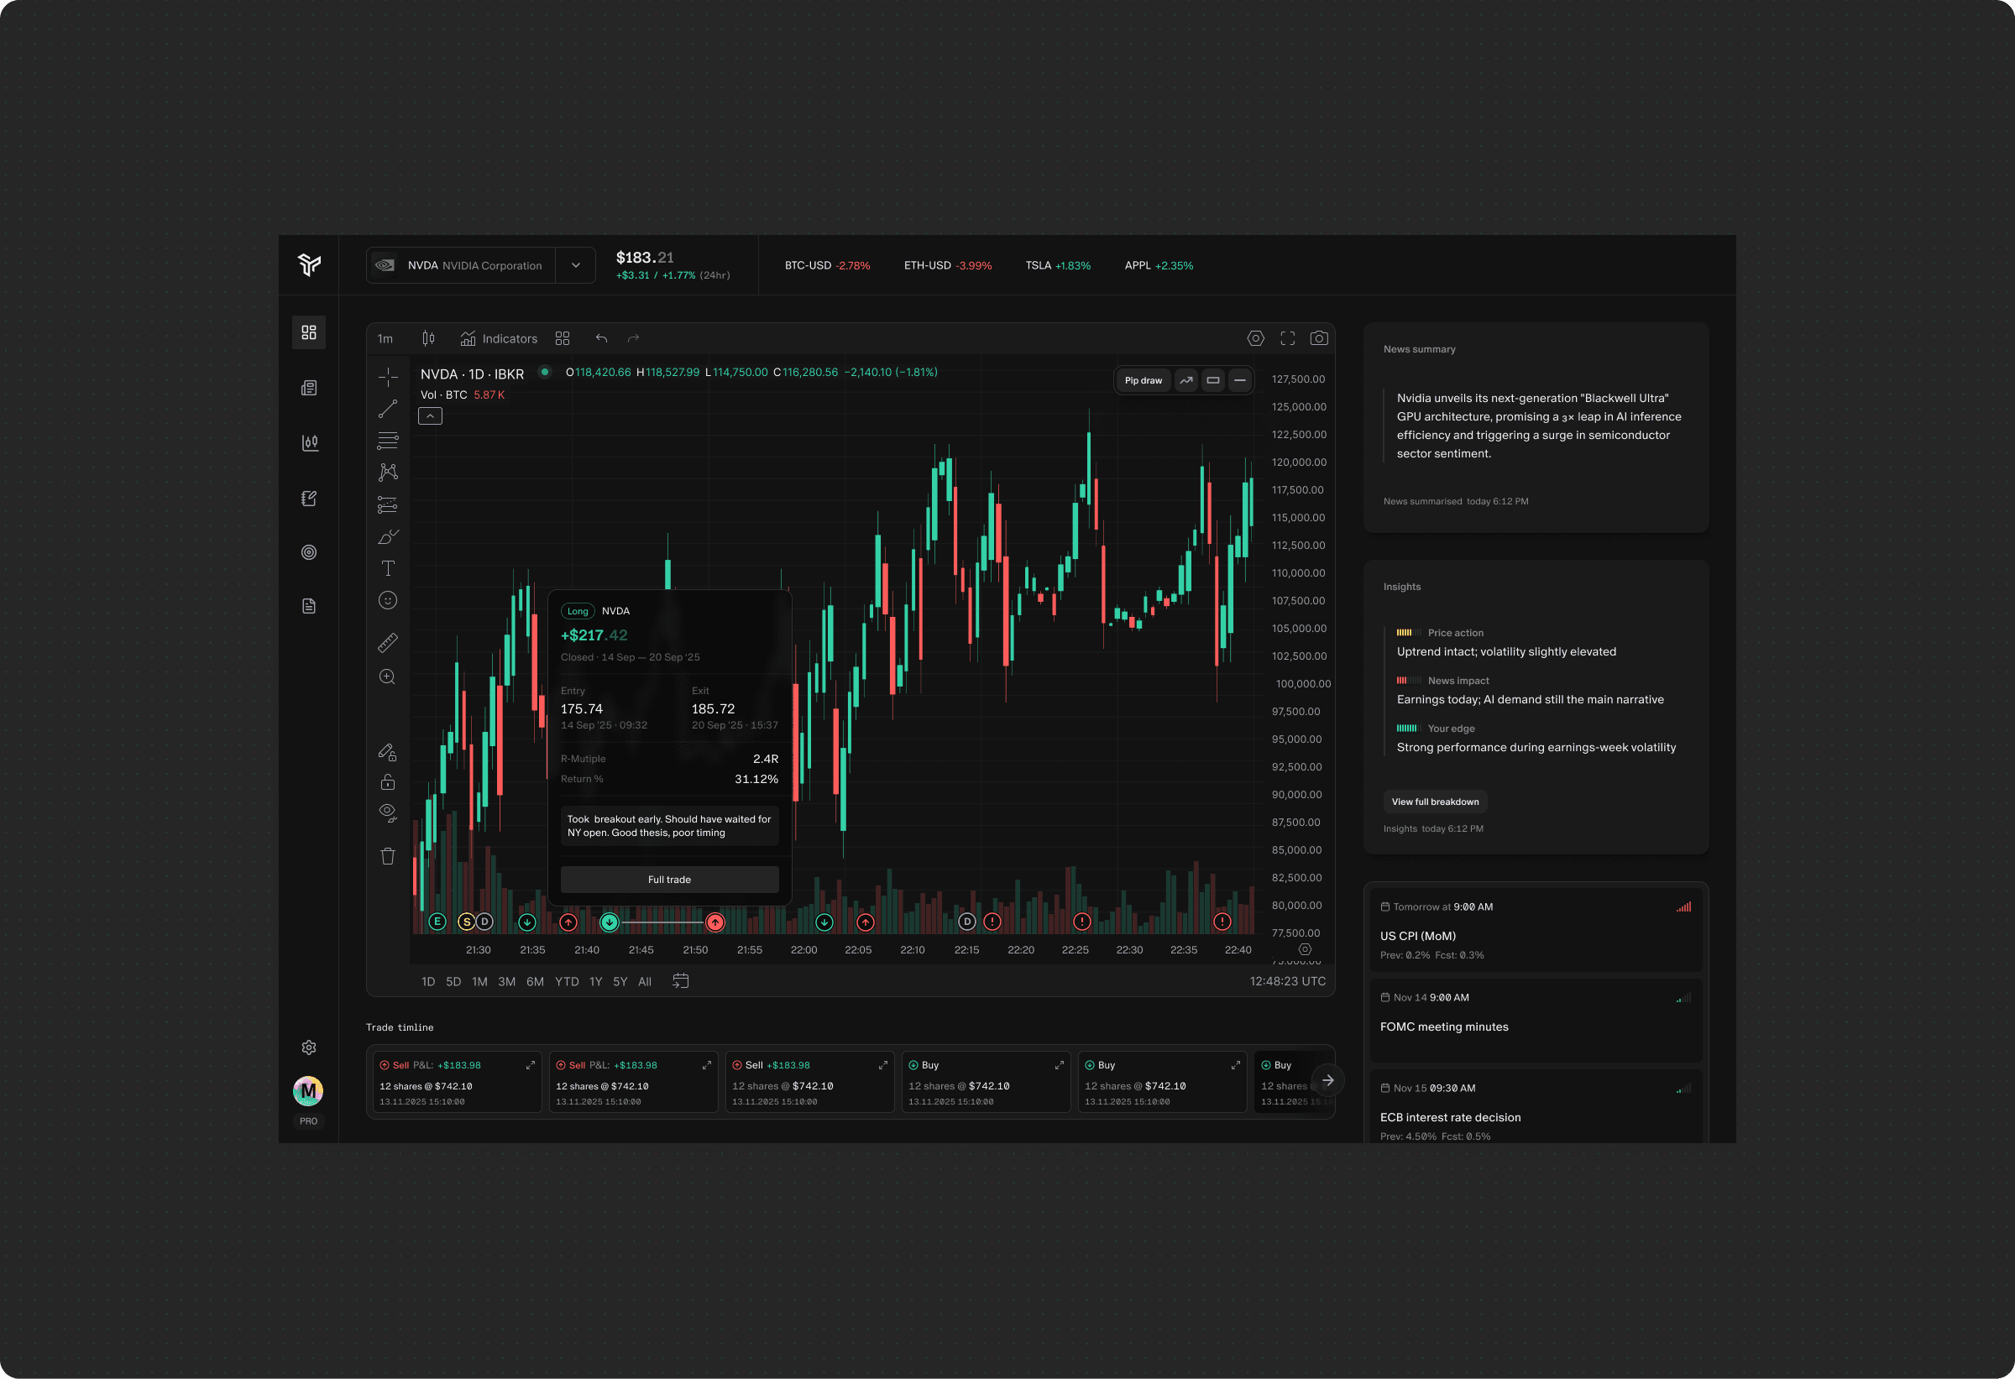Toggle the rectangle pip draw shape
2015x1379 pixels.
[x=1213, y=380]
